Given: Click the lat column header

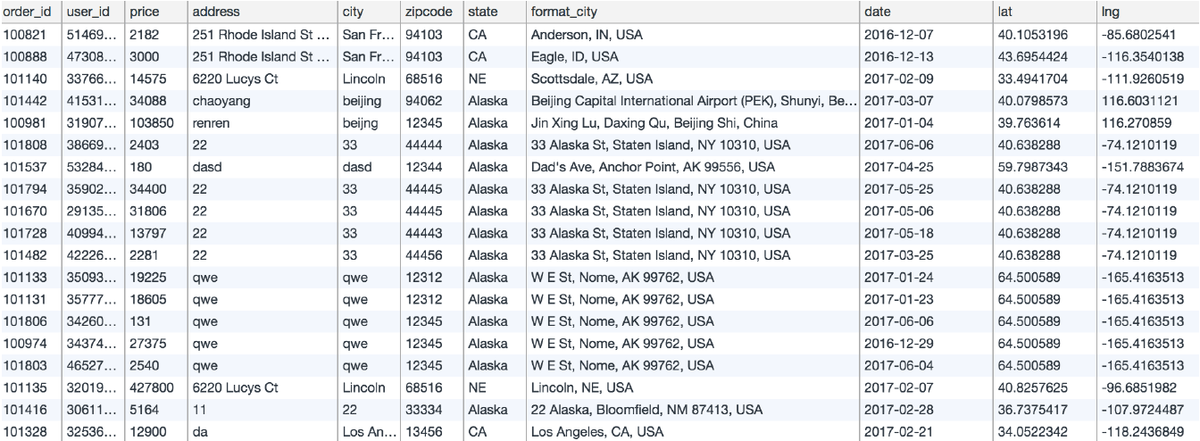Looking at the screenshot, I should pos(1044,12).
